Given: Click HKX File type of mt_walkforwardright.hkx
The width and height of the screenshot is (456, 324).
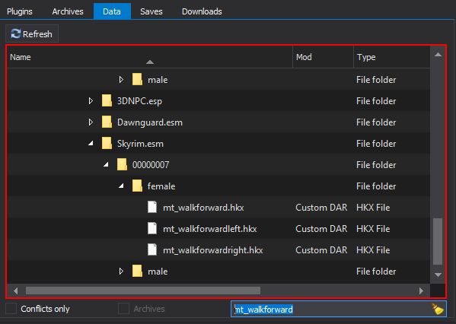Looking at the screenshot, I should (373, 250).
